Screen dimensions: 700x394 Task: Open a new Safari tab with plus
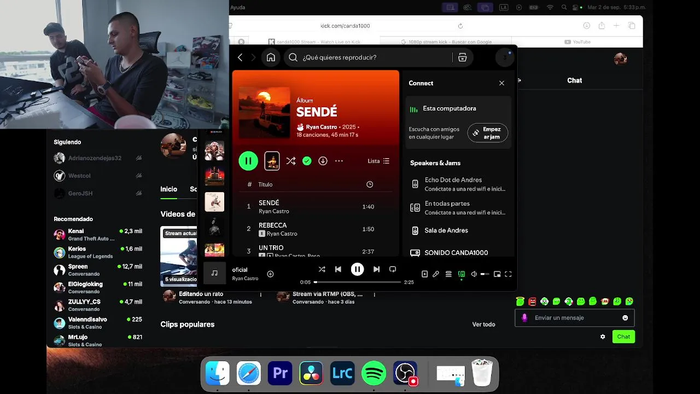[616, 26]
